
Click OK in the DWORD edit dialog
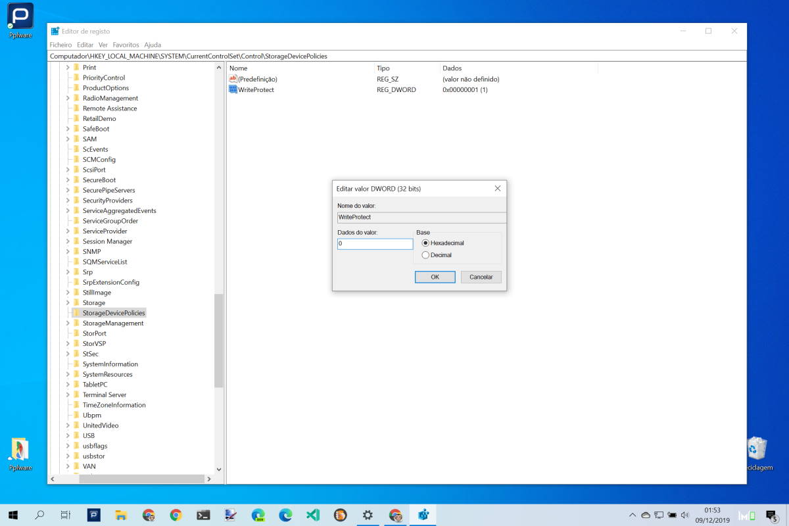(x=435, y=277)
